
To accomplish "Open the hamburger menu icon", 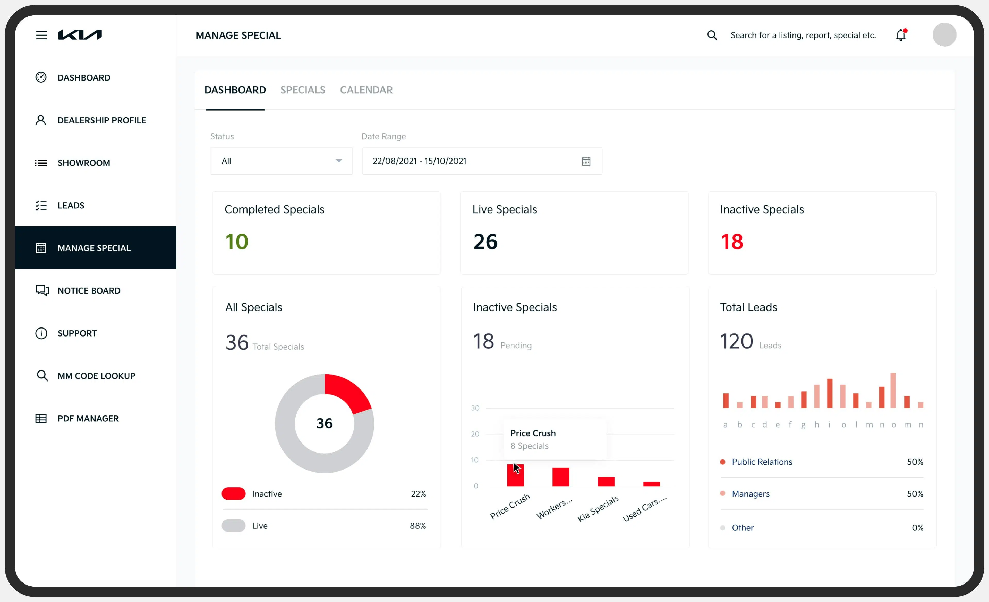I will pyautogui.click(x=41, y=35).
